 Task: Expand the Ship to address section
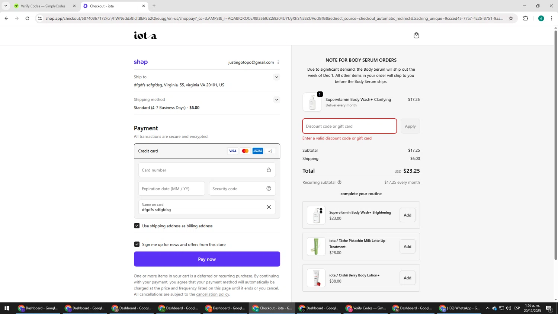pos(276,77)
